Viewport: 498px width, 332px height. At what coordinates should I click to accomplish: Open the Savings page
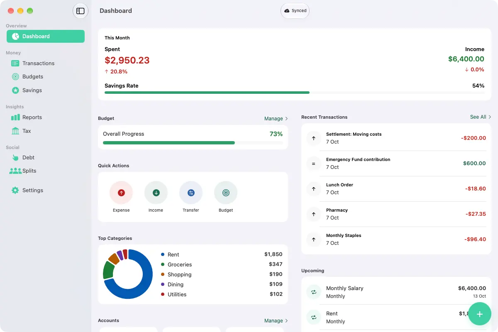[46, 90]
